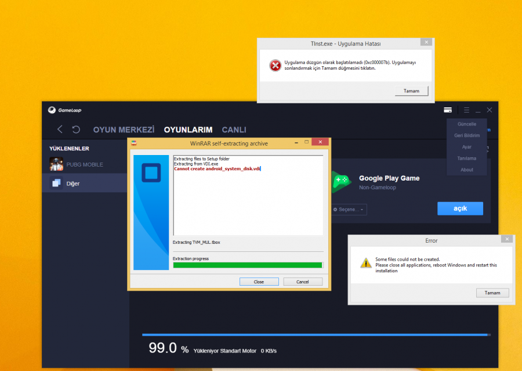Viewport: 522px width, 371px height.
Task: Click Cancel button in WinRAR dialog
Action: coord(303,282)
